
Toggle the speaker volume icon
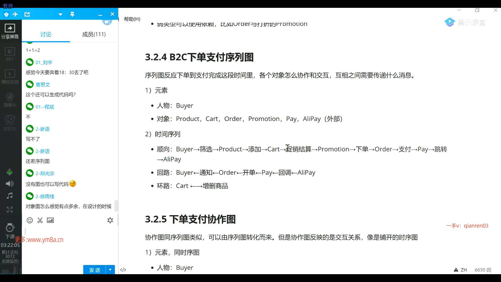coord(10,184)
